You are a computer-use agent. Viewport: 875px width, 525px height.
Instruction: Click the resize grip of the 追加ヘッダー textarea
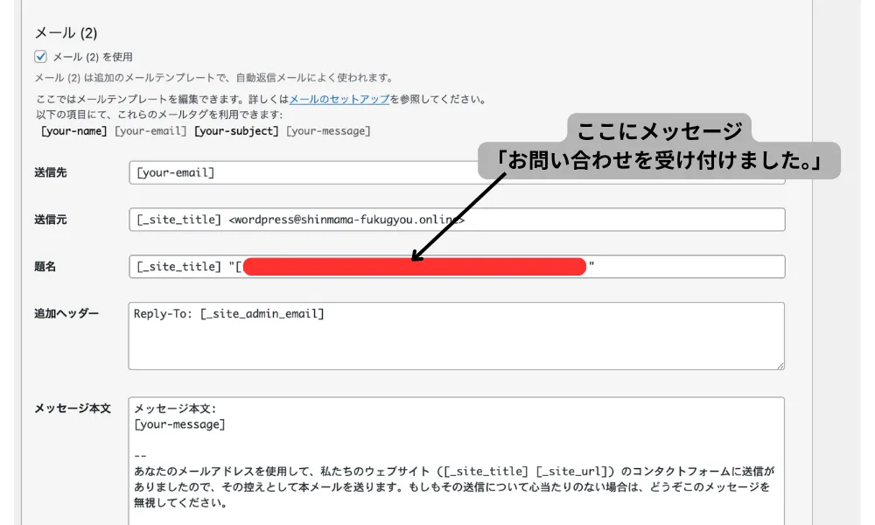pyautogui.click(x=780, y=367)
